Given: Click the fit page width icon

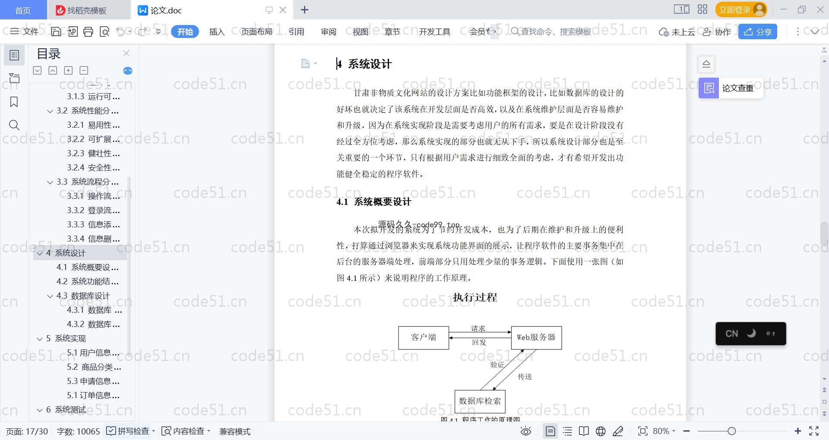Looking at the screenshot, I should [x=643, y=431].
